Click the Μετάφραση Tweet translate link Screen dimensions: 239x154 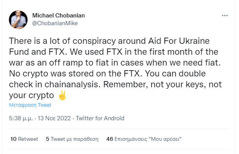coord(30,105)
